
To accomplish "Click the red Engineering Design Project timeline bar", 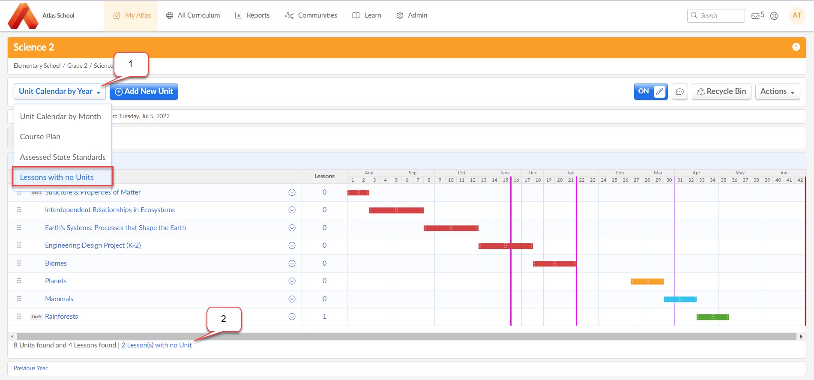I will [x=506, y=246].
